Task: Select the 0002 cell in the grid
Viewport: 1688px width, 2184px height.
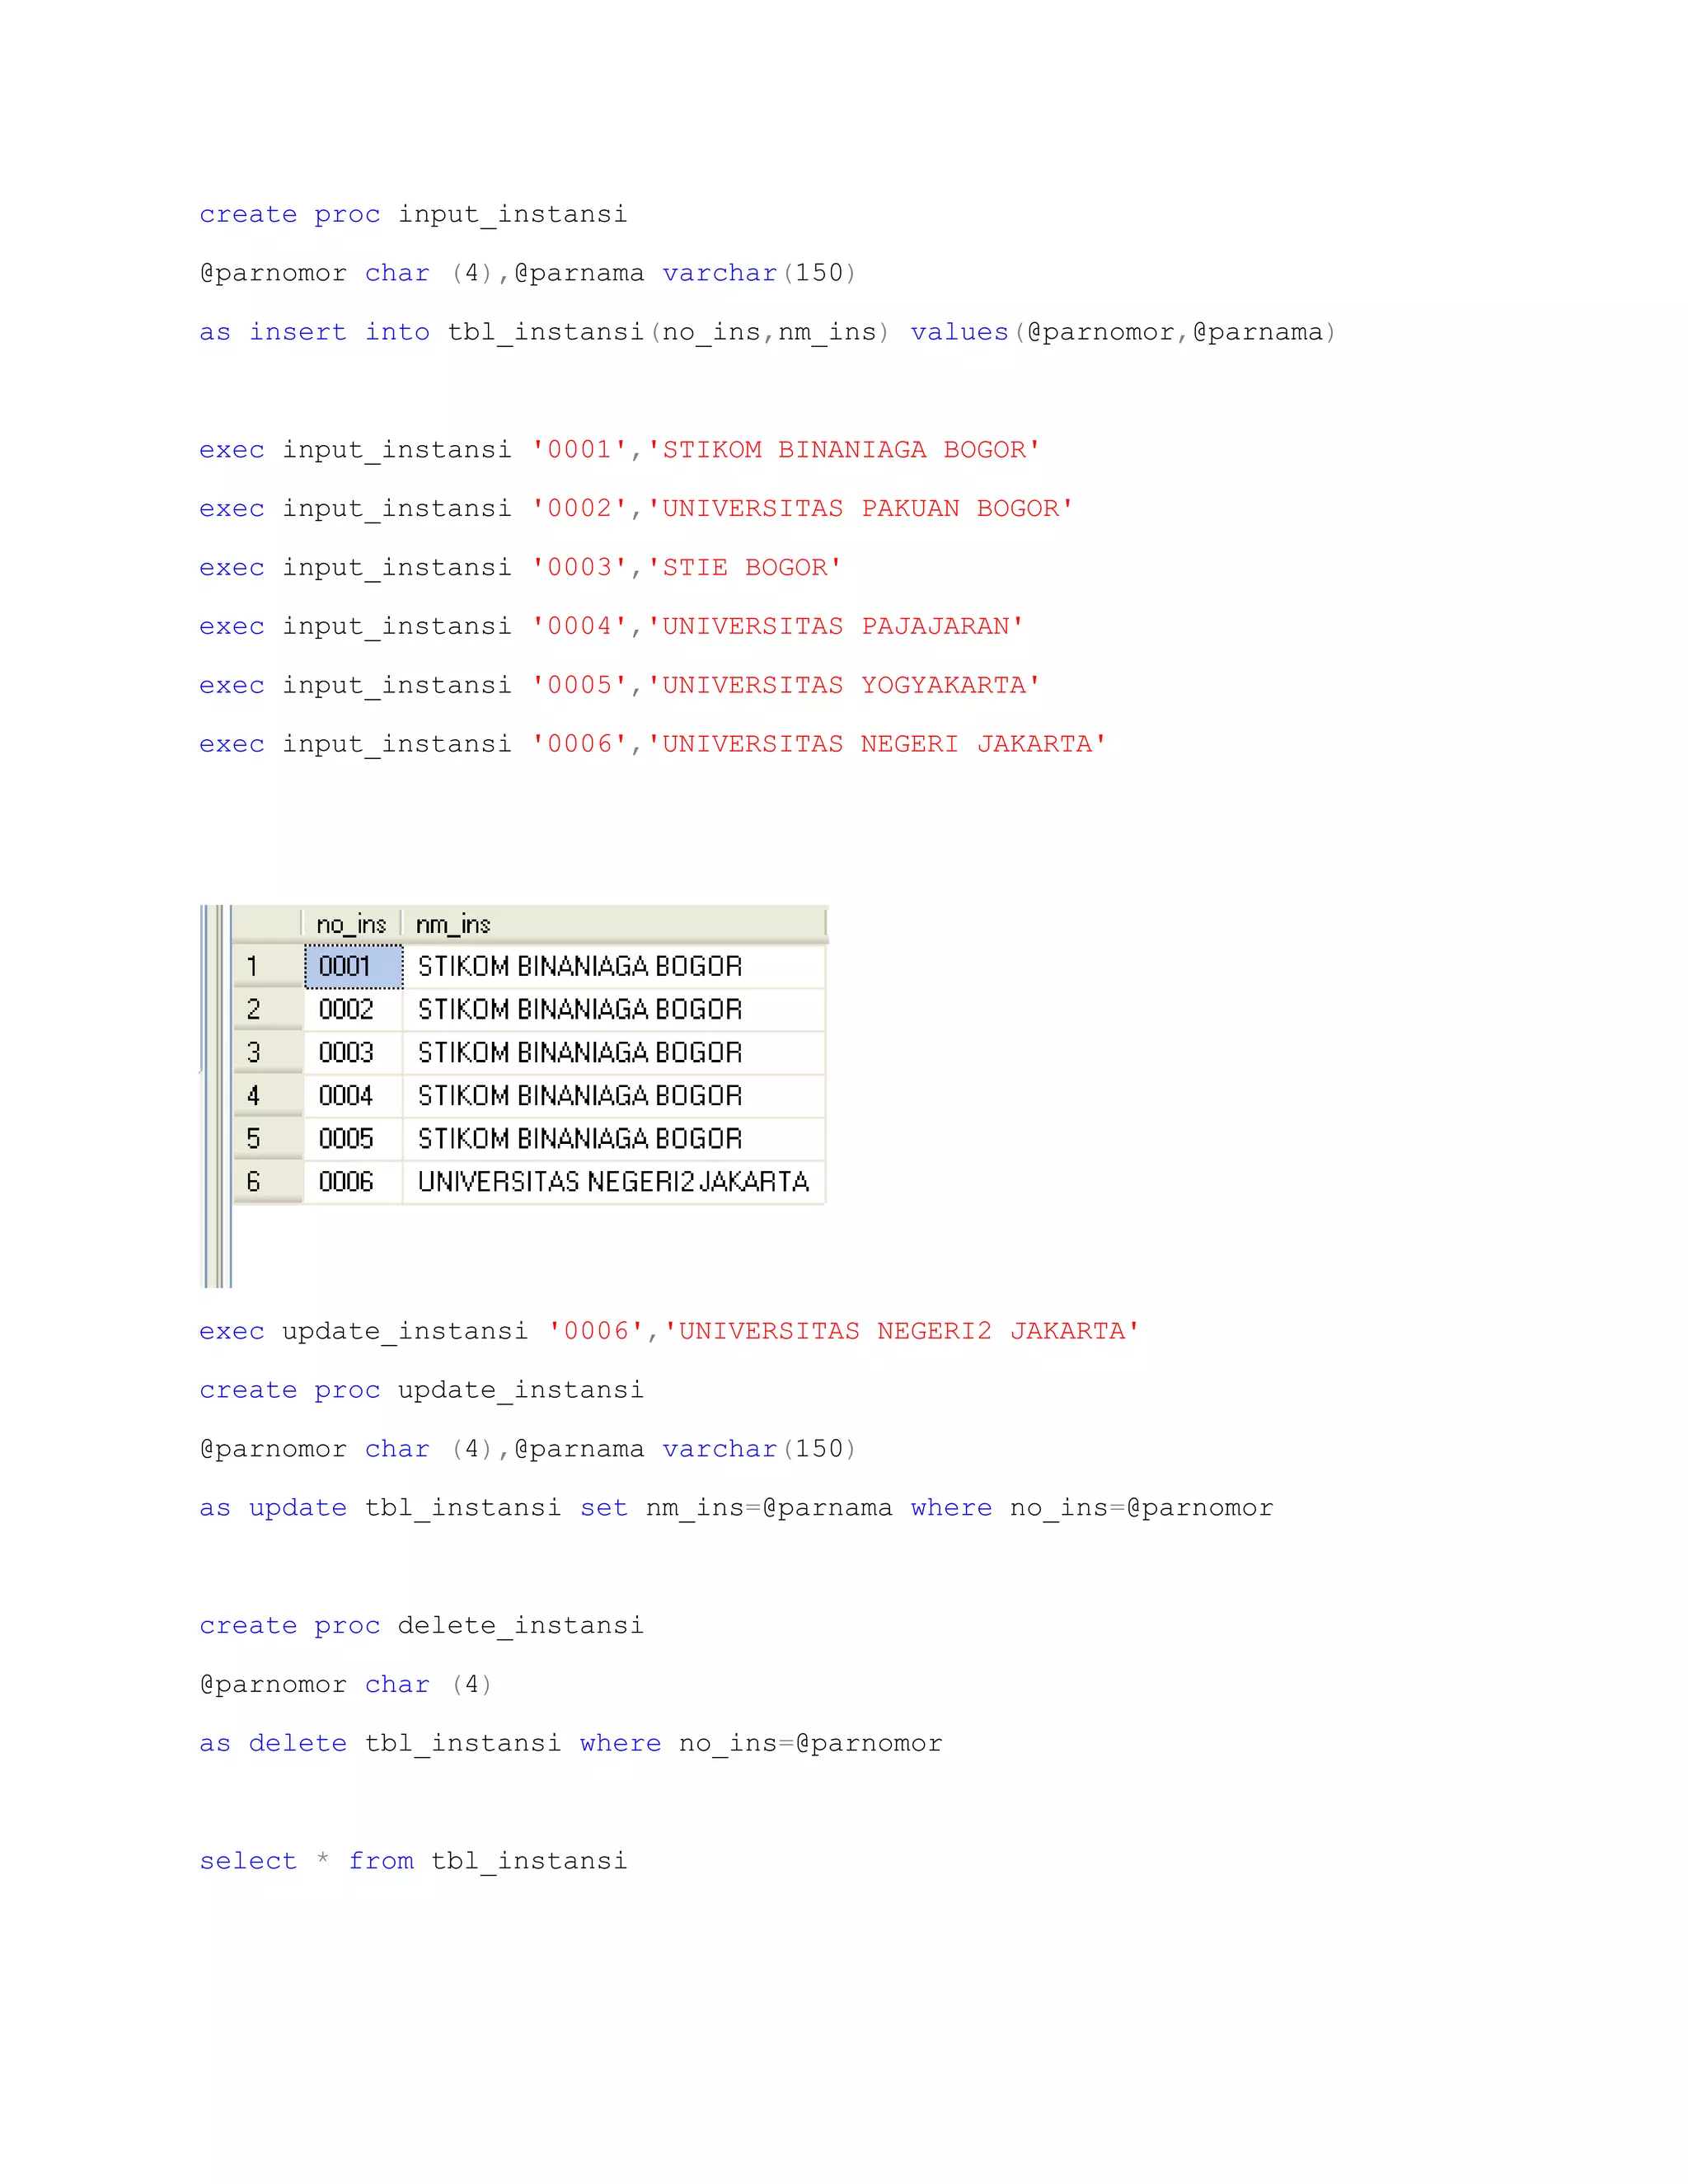Action: pos(354,1010)
